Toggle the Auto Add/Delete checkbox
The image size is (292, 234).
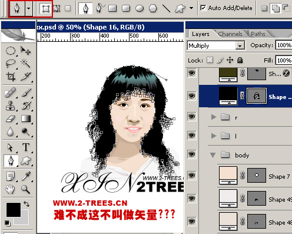(203, 8)
